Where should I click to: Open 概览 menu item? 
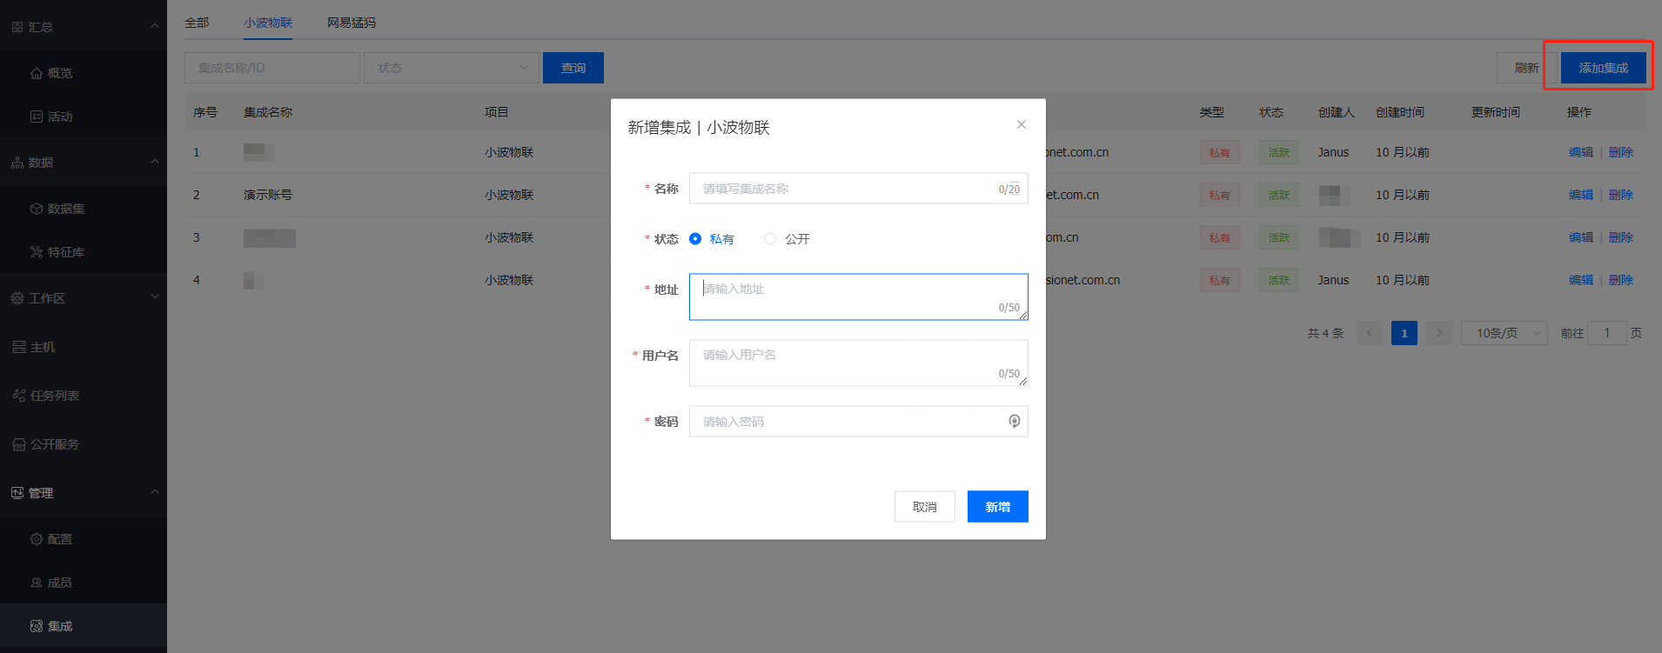tap(84, 73)
